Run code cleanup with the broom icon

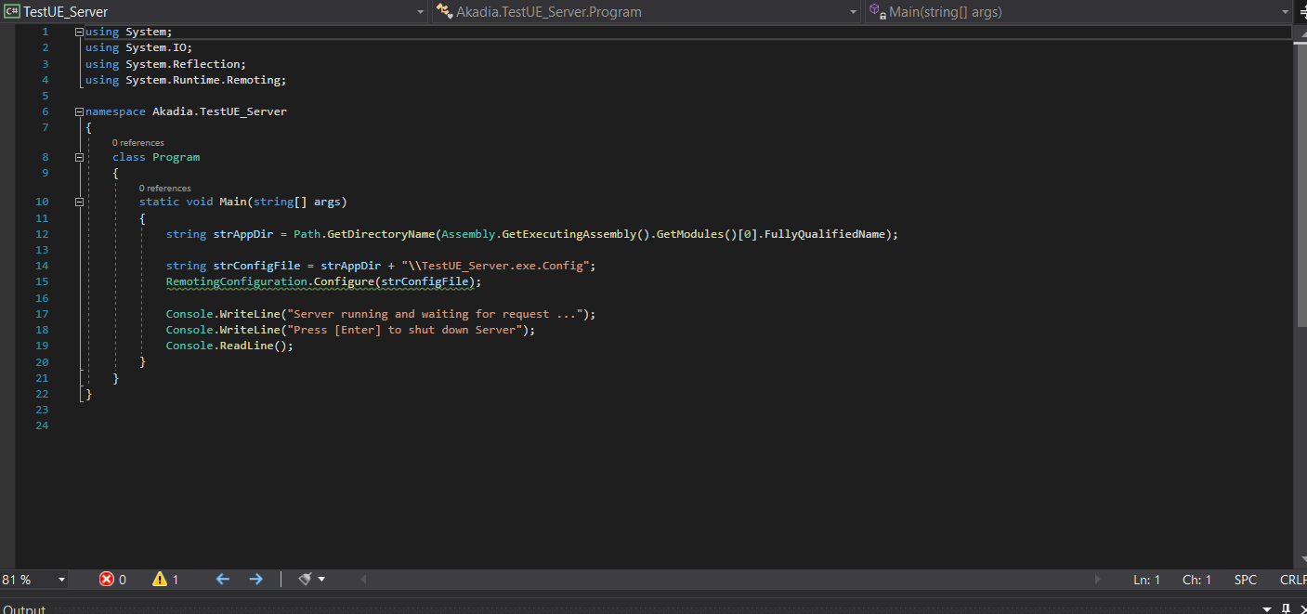pos(306,579)
